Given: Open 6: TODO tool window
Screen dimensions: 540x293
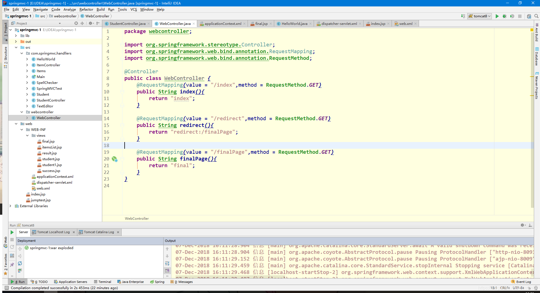Looking at the screenshot, I should 39,282.
